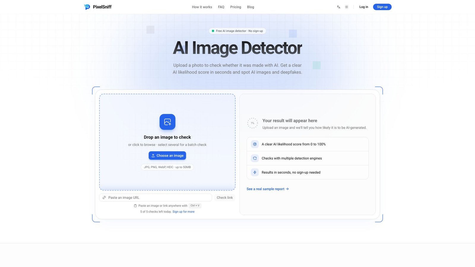Viewport: 475px width, 267px height.
Task: Click 'A clear AI likelihood score' text
Action: point(294,144)
